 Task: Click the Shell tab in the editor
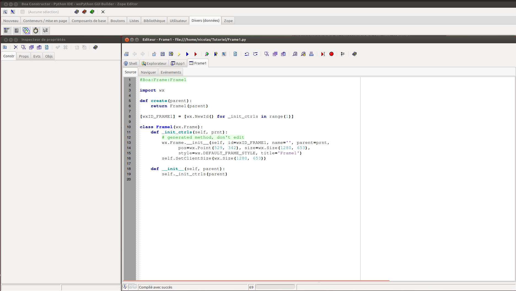[131, 63]
